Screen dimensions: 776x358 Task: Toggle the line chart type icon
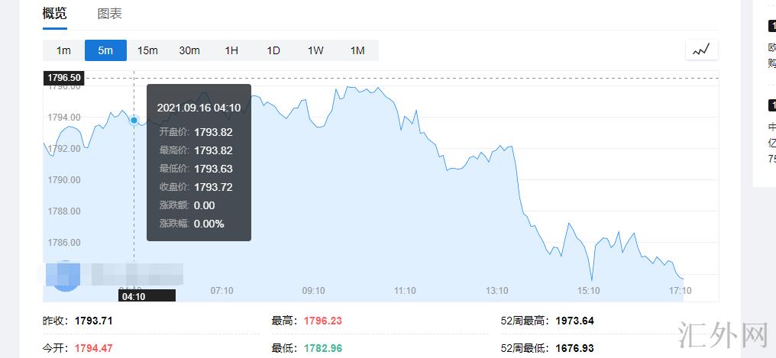[701, 50]
